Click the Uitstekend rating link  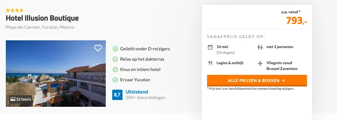pos(137,92)
